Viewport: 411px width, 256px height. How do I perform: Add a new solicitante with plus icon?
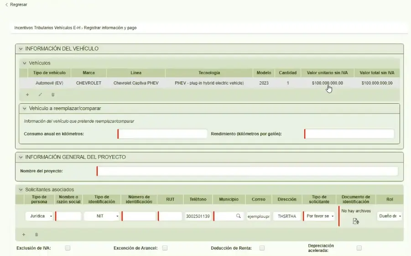pos(24,235)
